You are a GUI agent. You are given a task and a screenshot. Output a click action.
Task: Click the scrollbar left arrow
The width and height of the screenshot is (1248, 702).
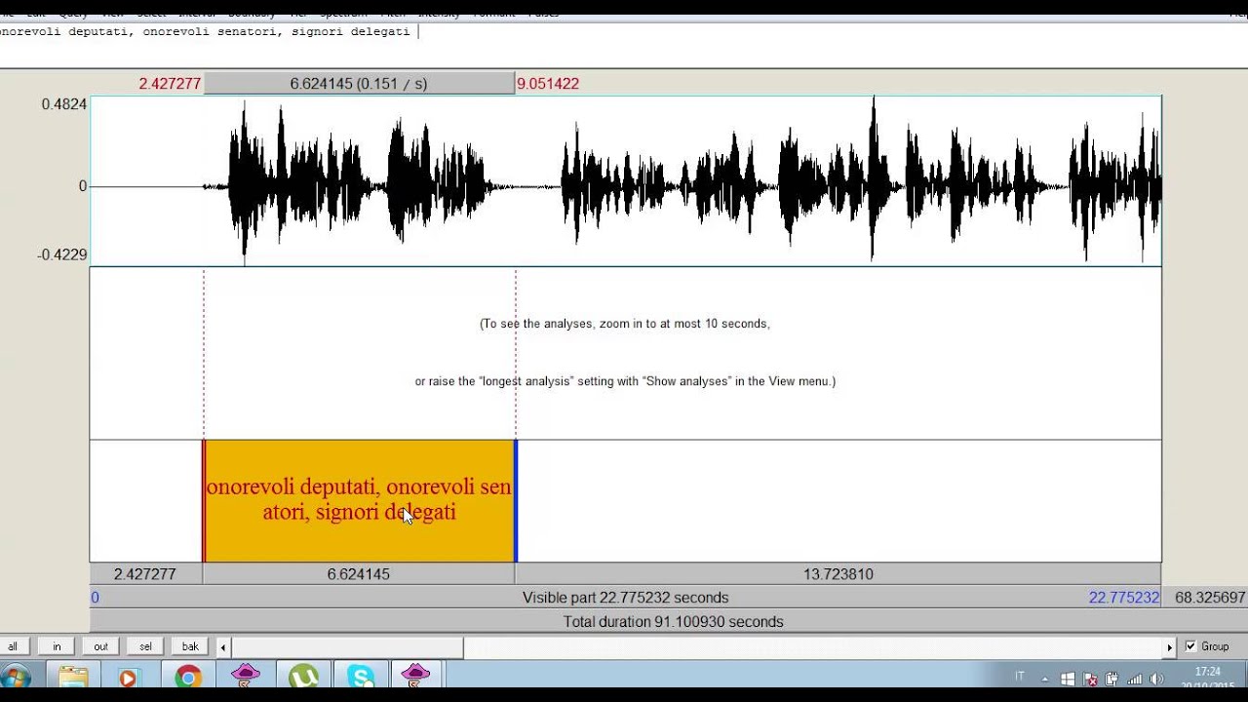pos(223,646)
